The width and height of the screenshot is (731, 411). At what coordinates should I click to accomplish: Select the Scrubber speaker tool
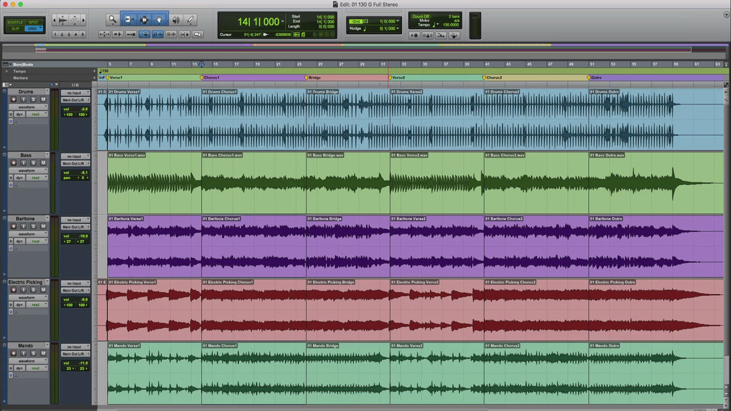pos(176,19)
